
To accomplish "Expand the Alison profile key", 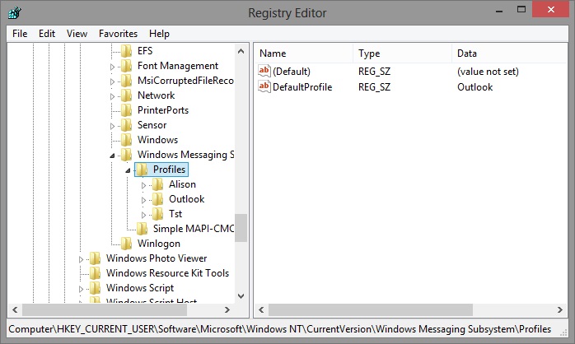I will 143,186.
